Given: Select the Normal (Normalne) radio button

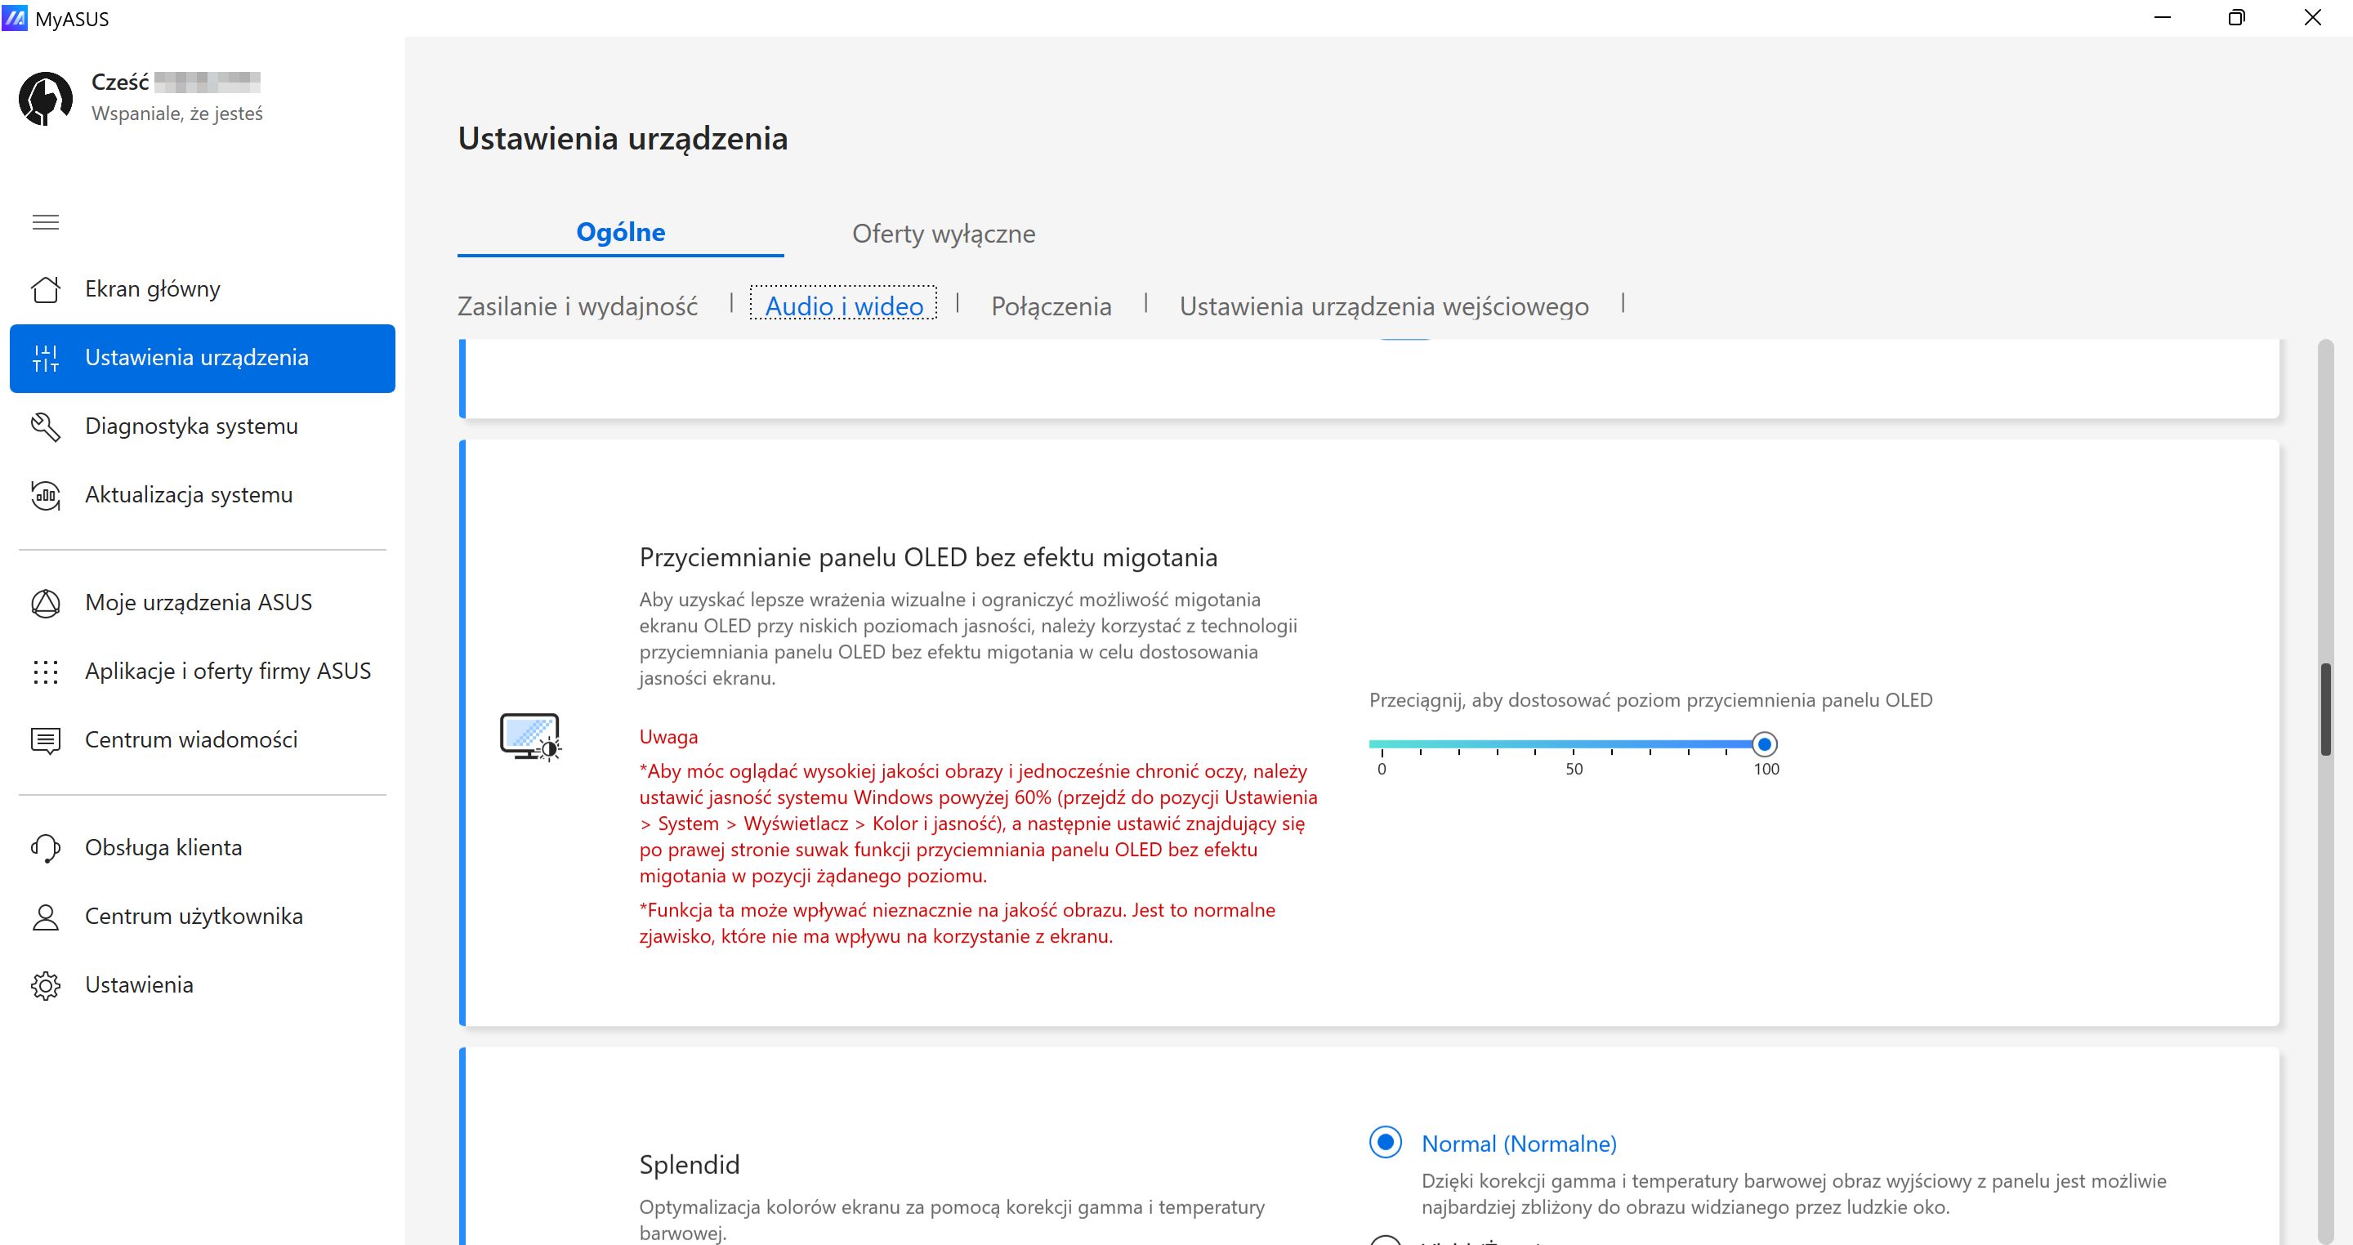Looking at the screenshot, I should [x=1386, y=1142].
